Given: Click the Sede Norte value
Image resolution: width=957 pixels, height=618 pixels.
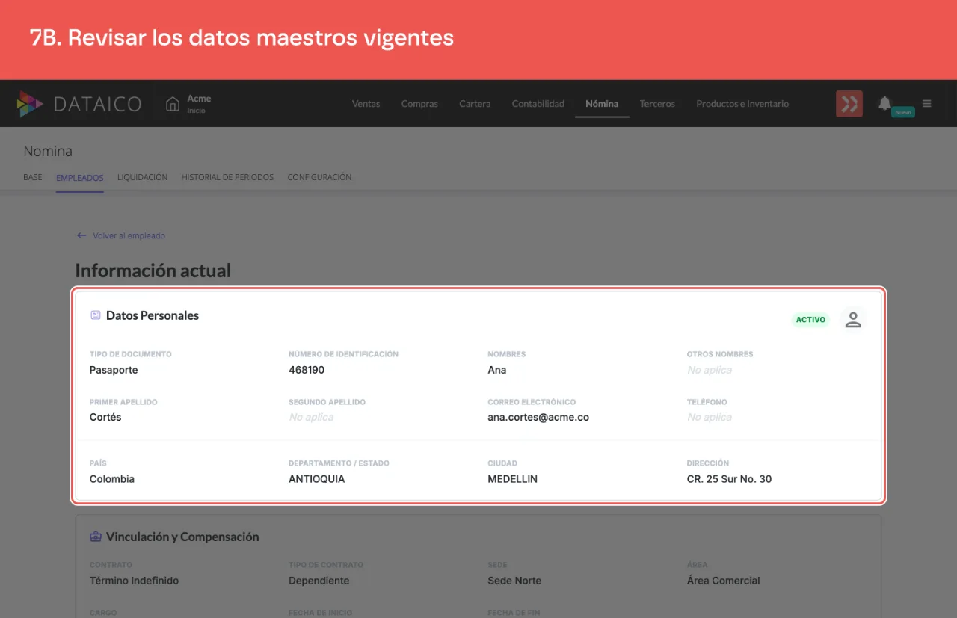Looking at the screenshot, I should [x=514, y=581].
